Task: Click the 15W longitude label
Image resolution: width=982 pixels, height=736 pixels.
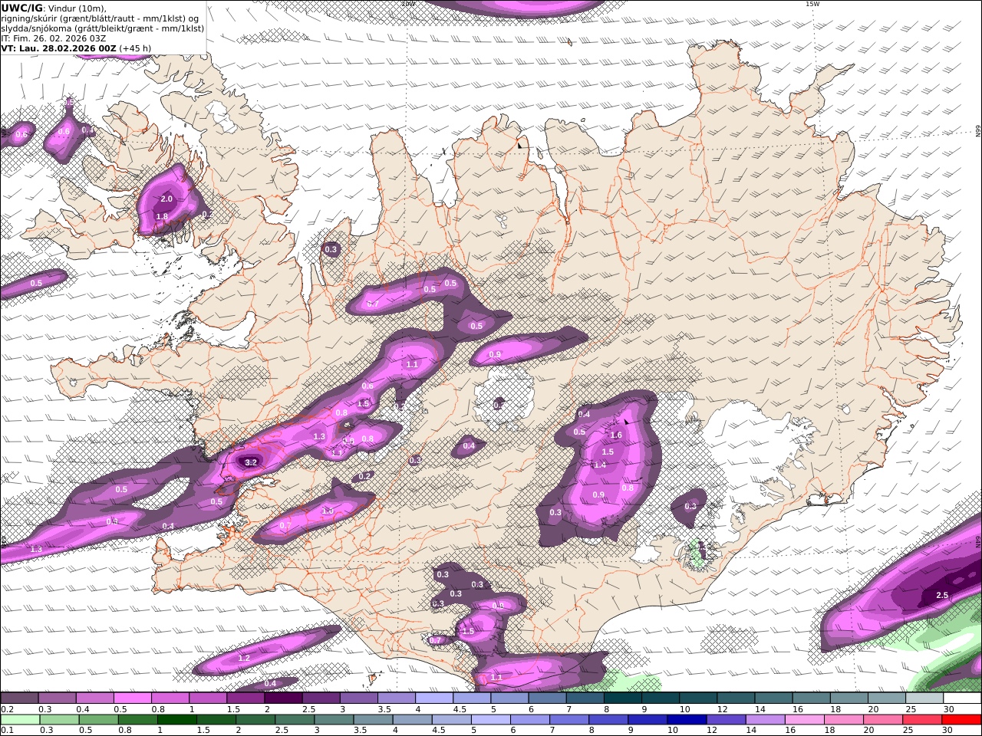Action: (812, 4)
